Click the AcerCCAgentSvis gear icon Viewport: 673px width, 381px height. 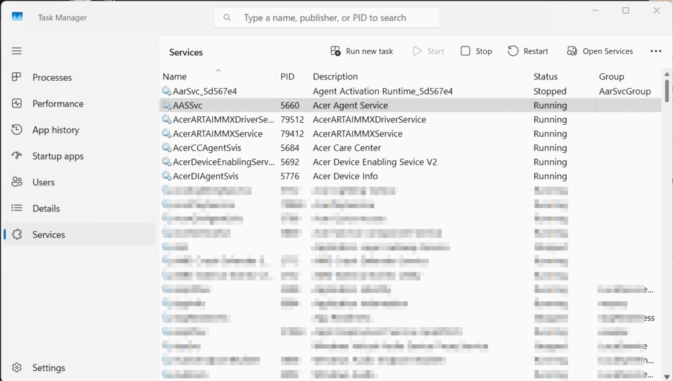click(x=166, y=147)
